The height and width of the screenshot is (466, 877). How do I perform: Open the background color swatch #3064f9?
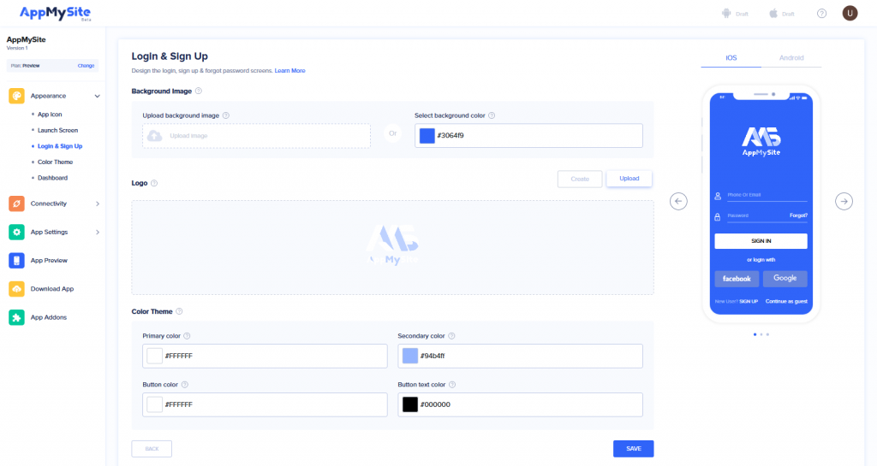click(x=427, y=136)
